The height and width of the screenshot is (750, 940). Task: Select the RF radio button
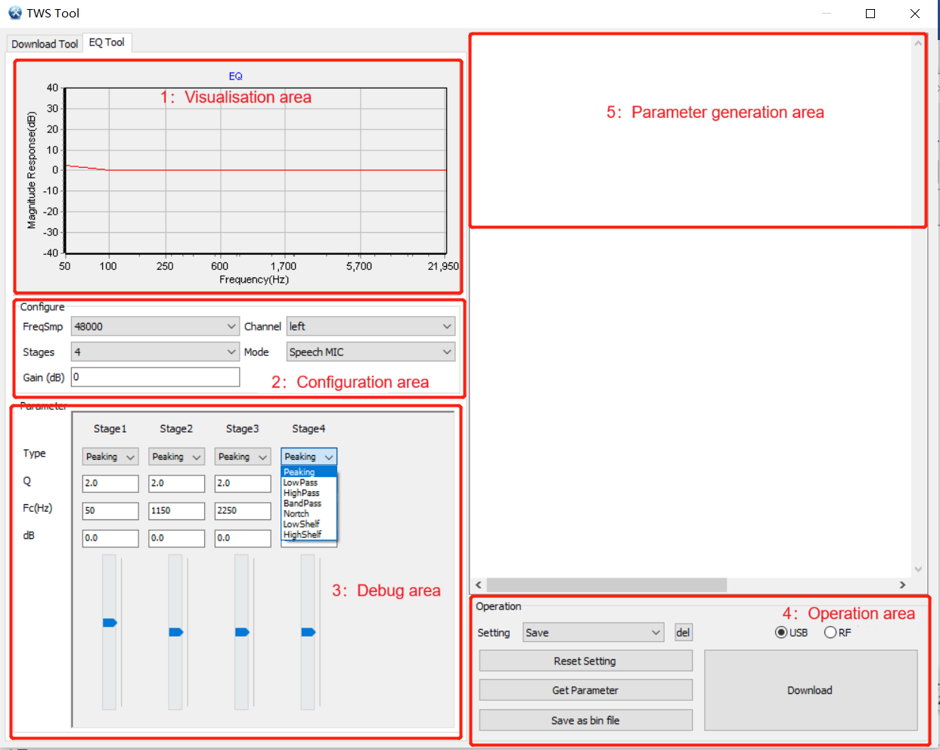(830, 633)
